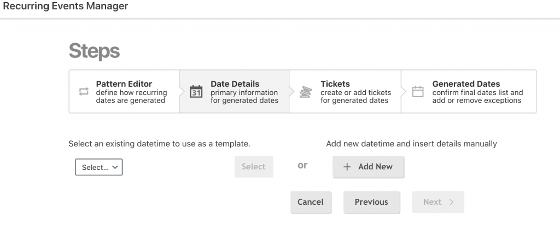
Task: Click the add new datetime manually label
Action: [x=411, y=144]
